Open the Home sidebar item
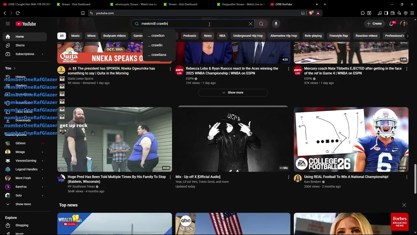417x235 pixels. click(25, 37)
